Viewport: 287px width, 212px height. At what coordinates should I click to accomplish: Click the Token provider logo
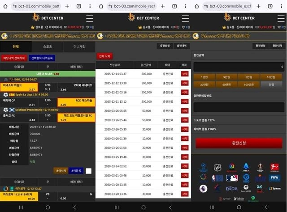(x=274, y=188)
